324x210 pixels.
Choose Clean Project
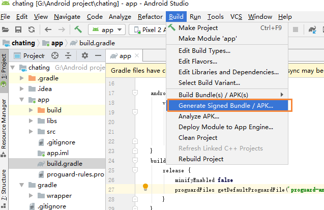coord(227,138)
